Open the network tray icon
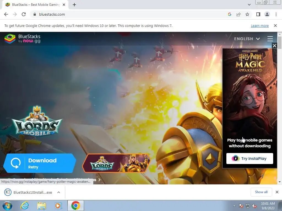 (248, 206)
